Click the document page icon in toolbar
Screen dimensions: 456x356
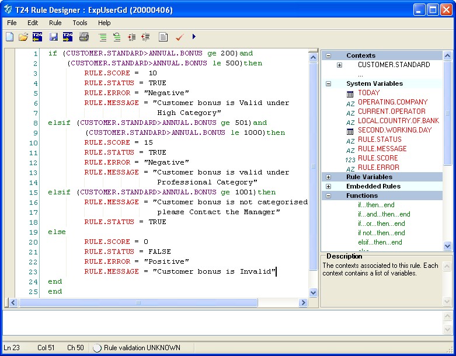click(x=163, y=37)
